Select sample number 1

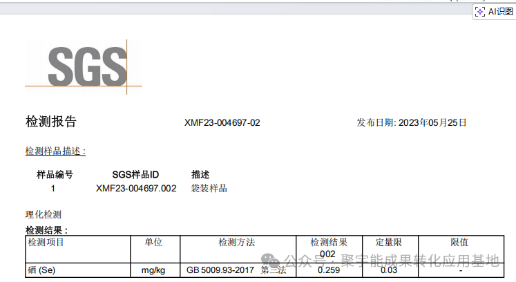click(52, 189)
